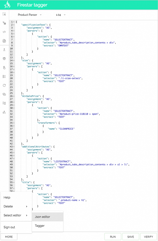Click the "OWNTEXT" value on line 9
Screen dimensions: 158x241
(63, 46)
